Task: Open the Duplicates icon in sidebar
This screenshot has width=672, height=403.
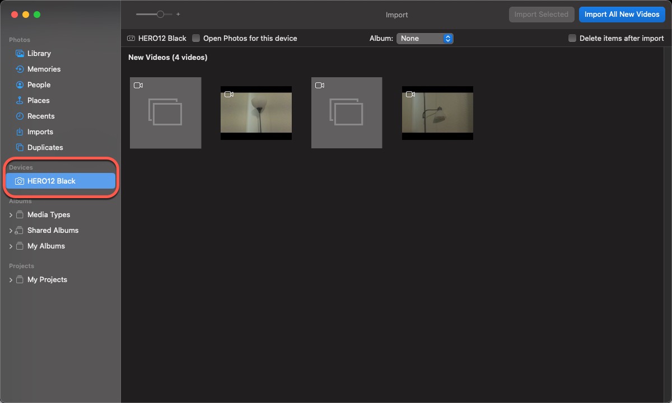Action: pos(20,148)
